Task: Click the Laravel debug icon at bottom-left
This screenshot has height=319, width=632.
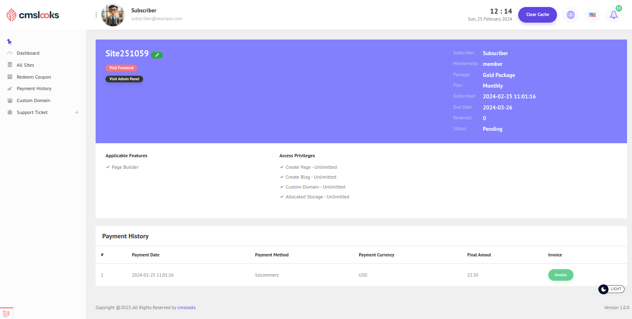Action: click(7, 313)
